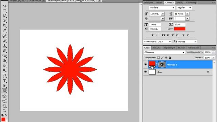
Task: Open the Обычные blend mode dropdown
Action: click(164, 52)
